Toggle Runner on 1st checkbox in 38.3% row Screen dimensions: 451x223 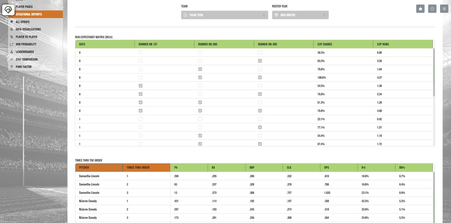[140, 52]
